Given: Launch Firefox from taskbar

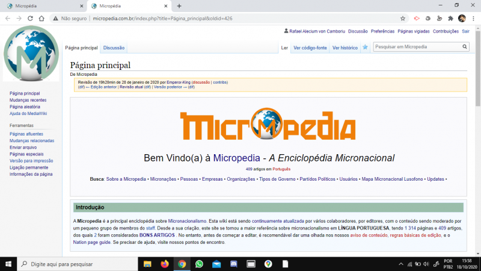Looking at the screenshot, I should pyautogui.click(x=165, y=264).
